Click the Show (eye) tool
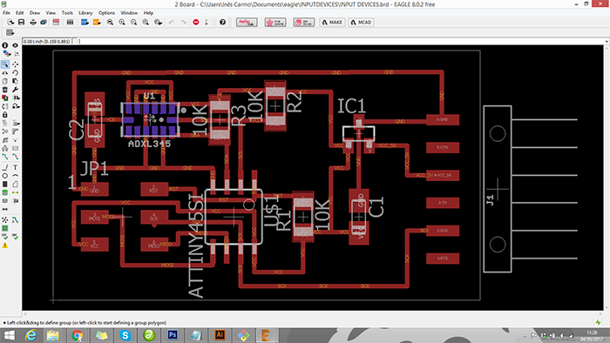 click(x=15, y=45)
